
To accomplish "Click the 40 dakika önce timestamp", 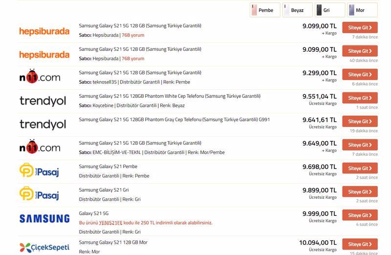I will [x=364, y=61].
